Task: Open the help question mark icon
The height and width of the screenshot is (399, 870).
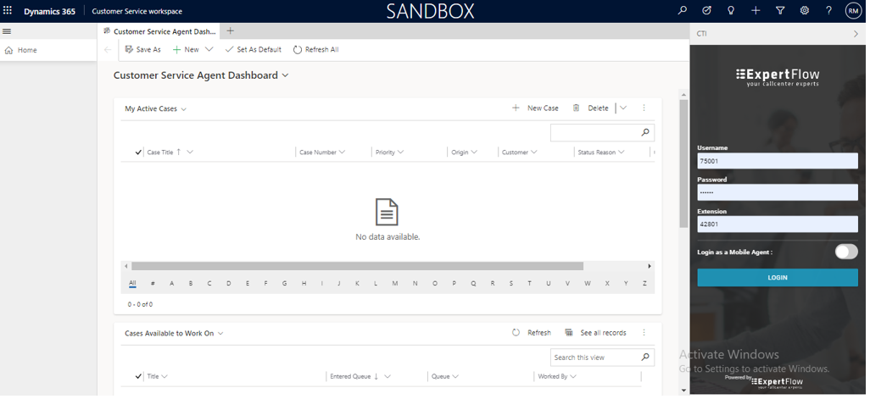Action: pyautogui.click(x=829, y=10)
